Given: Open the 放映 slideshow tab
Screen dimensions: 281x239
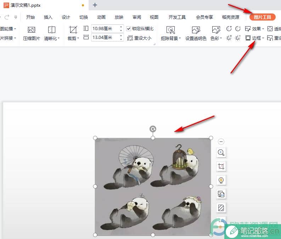Looking at the screenshot, I should (x=119, y=17).
